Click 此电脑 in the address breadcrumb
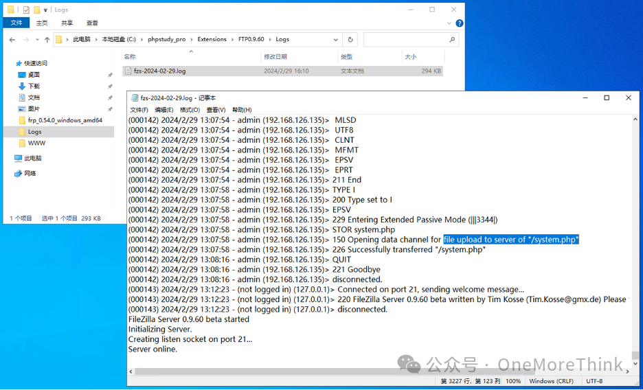Image resolution: width=643 pixels, height=390 pixels. [82, 39]
